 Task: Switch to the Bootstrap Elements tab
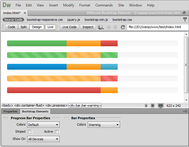pos(35,112)
